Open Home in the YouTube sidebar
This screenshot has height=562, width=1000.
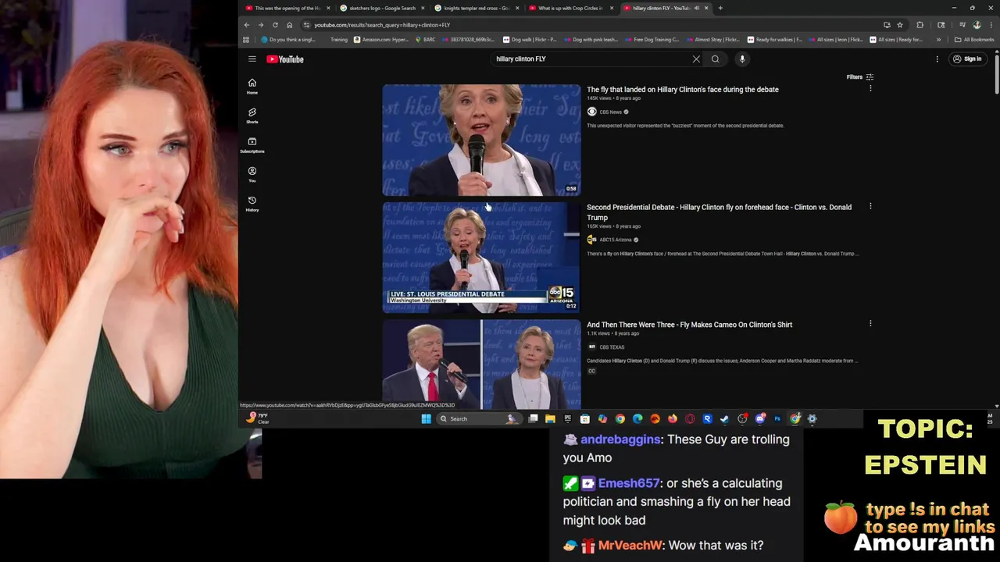[x=252, y=87]
